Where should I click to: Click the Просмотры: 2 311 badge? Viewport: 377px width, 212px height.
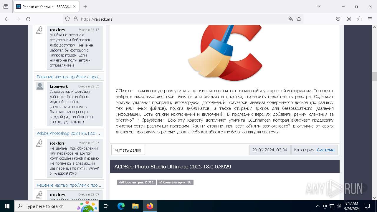click(136, 182)
